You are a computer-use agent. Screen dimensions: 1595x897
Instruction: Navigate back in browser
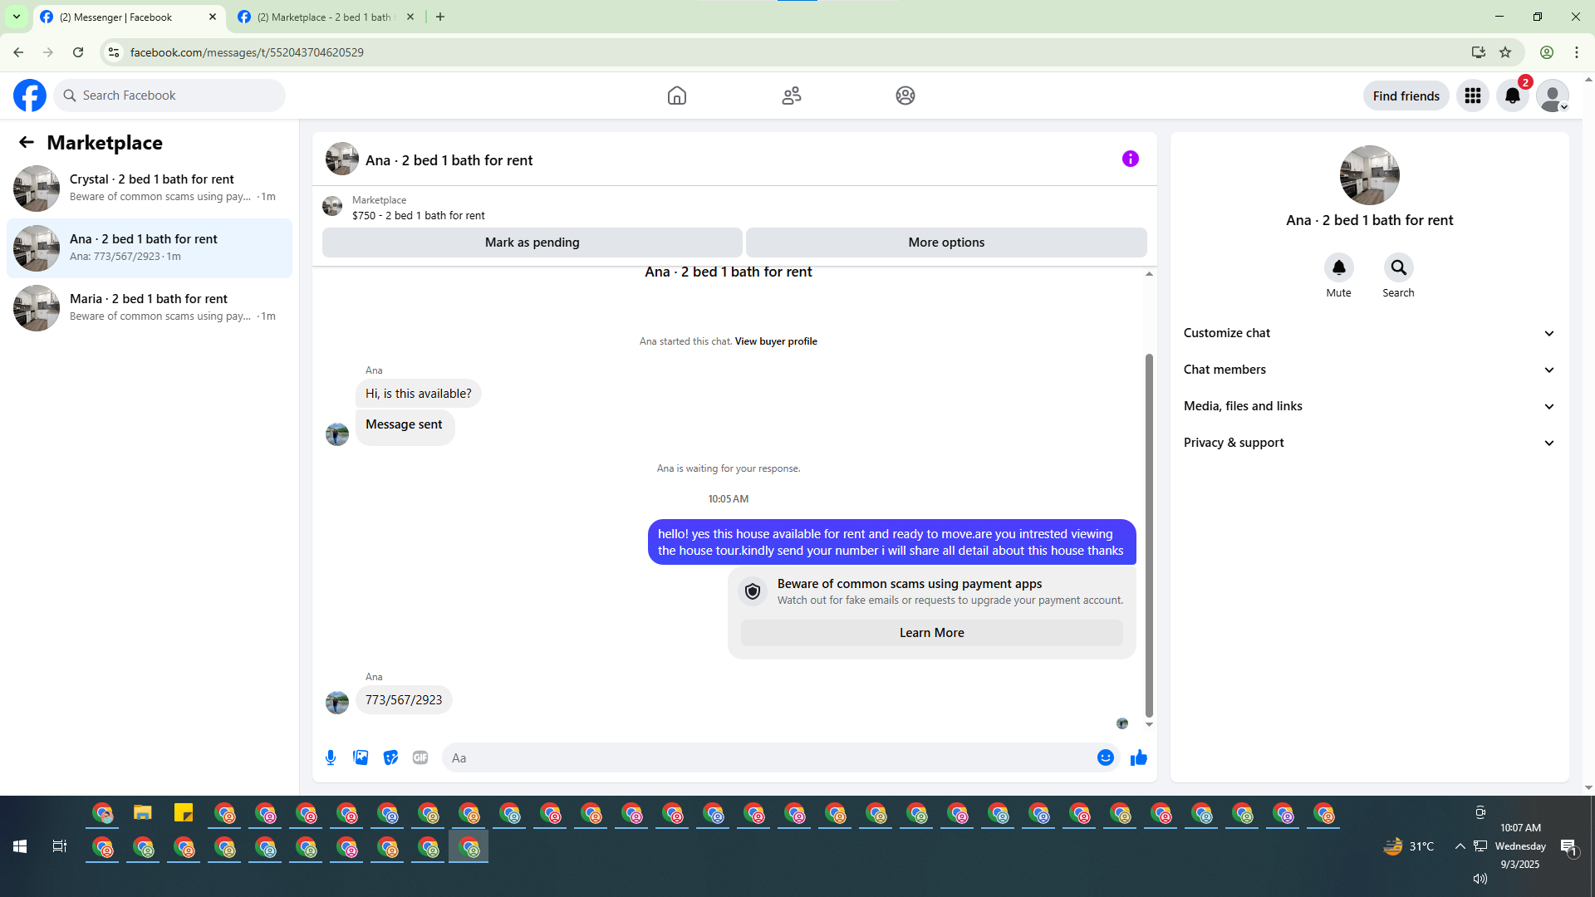point(18,52)
